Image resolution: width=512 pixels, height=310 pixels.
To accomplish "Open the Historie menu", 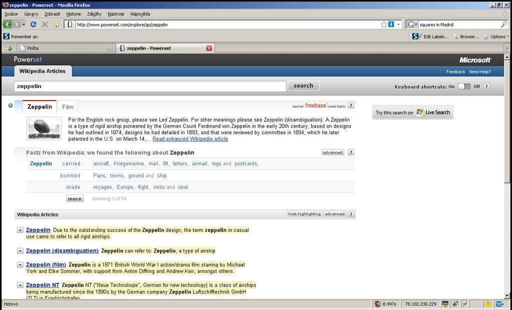I will (x=73, y=14).
